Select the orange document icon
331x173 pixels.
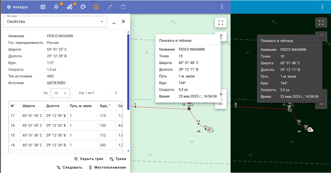[x=96, y=7]
